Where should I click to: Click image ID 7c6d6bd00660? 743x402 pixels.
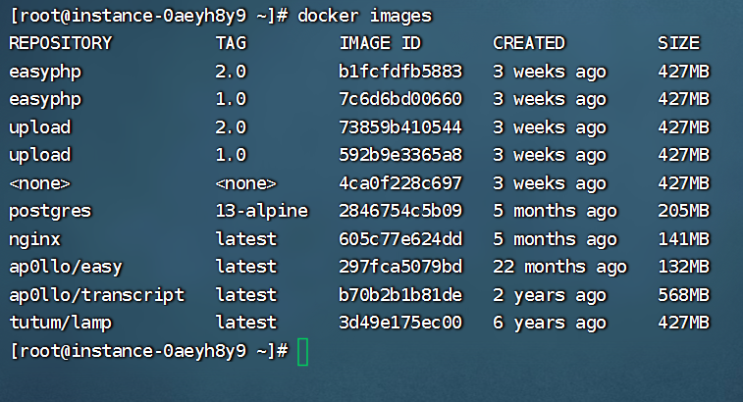point(400,99)
